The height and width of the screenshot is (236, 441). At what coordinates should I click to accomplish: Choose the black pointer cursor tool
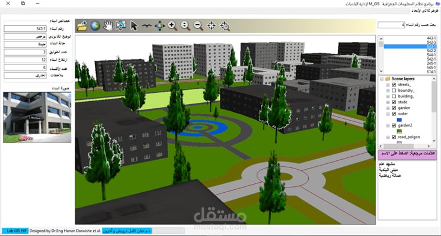click(x=134, y=26)
